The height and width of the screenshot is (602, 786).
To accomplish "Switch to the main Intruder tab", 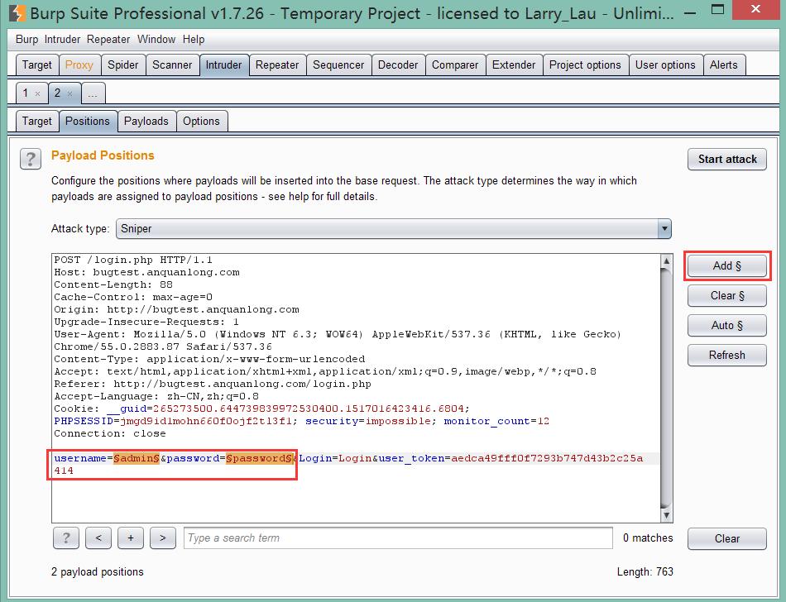I will [223, 65].
